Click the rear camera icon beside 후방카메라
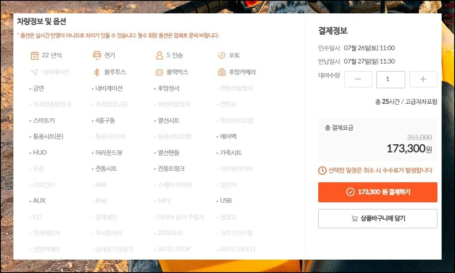 222,72
